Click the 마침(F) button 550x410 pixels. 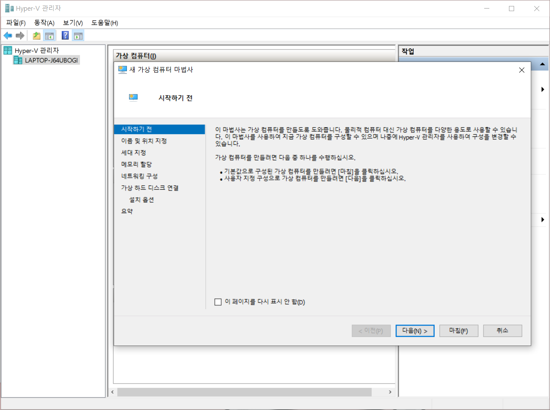(x=459, y=331)
